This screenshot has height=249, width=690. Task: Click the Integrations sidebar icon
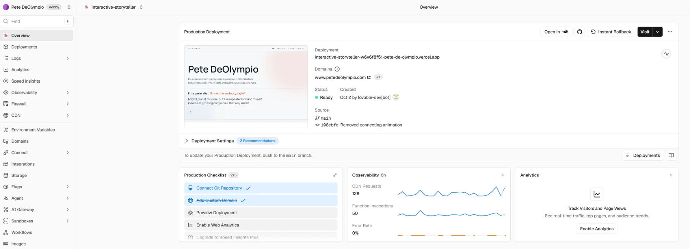(6, 164)
